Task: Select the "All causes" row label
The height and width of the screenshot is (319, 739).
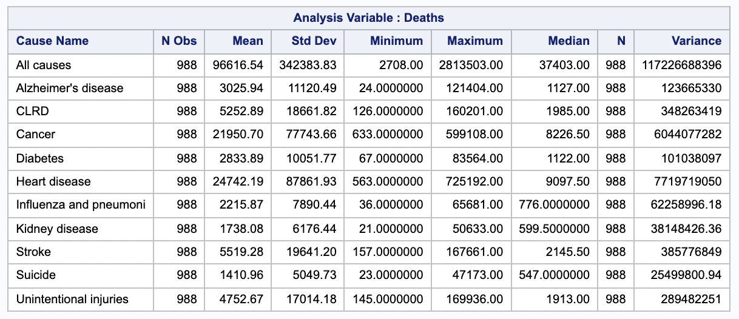Action: coord(44,65)
